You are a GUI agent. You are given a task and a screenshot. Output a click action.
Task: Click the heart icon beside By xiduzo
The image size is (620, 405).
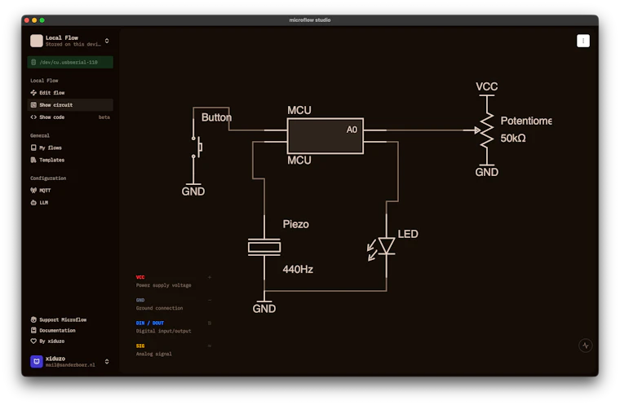[x=33, y=341]
